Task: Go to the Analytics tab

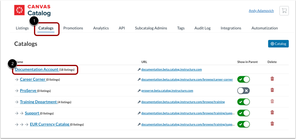Action: [101, 28]
